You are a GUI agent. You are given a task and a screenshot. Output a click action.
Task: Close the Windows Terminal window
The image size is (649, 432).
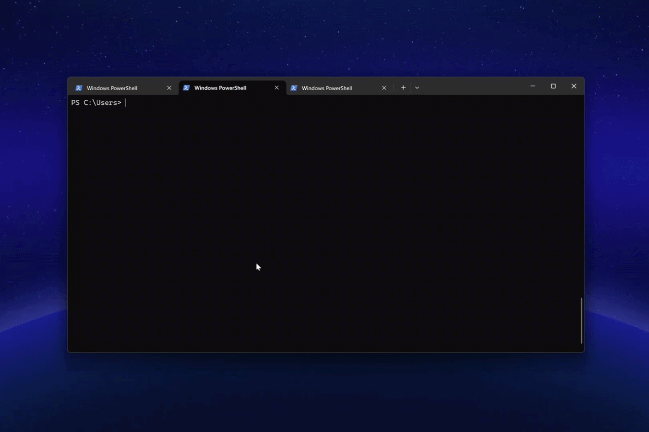click(x=574, y=86)
